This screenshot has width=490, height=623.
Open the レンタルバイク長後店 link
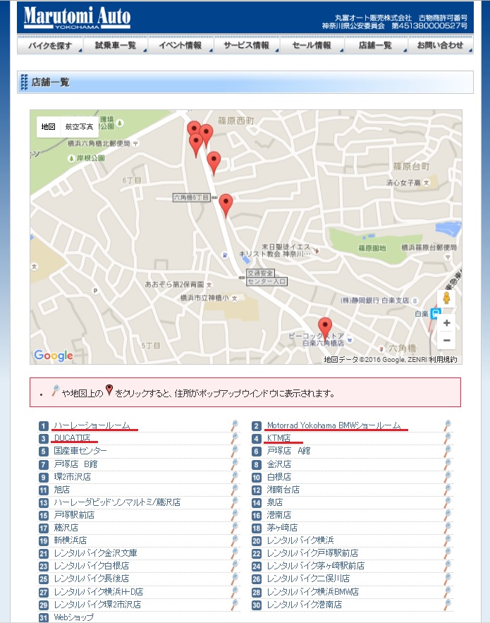(92, 579)
